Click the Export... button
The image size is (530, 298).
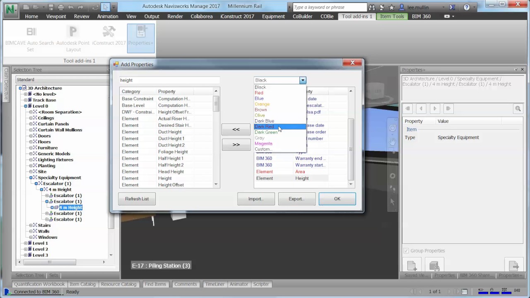296,199
